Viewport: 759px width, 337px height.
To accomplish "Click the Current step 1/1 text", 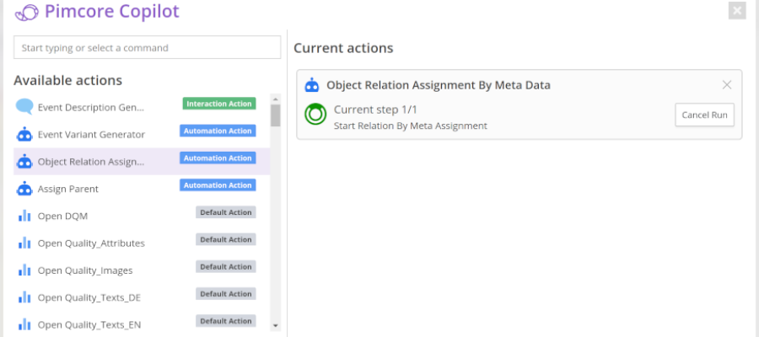I will coord(375,110).
